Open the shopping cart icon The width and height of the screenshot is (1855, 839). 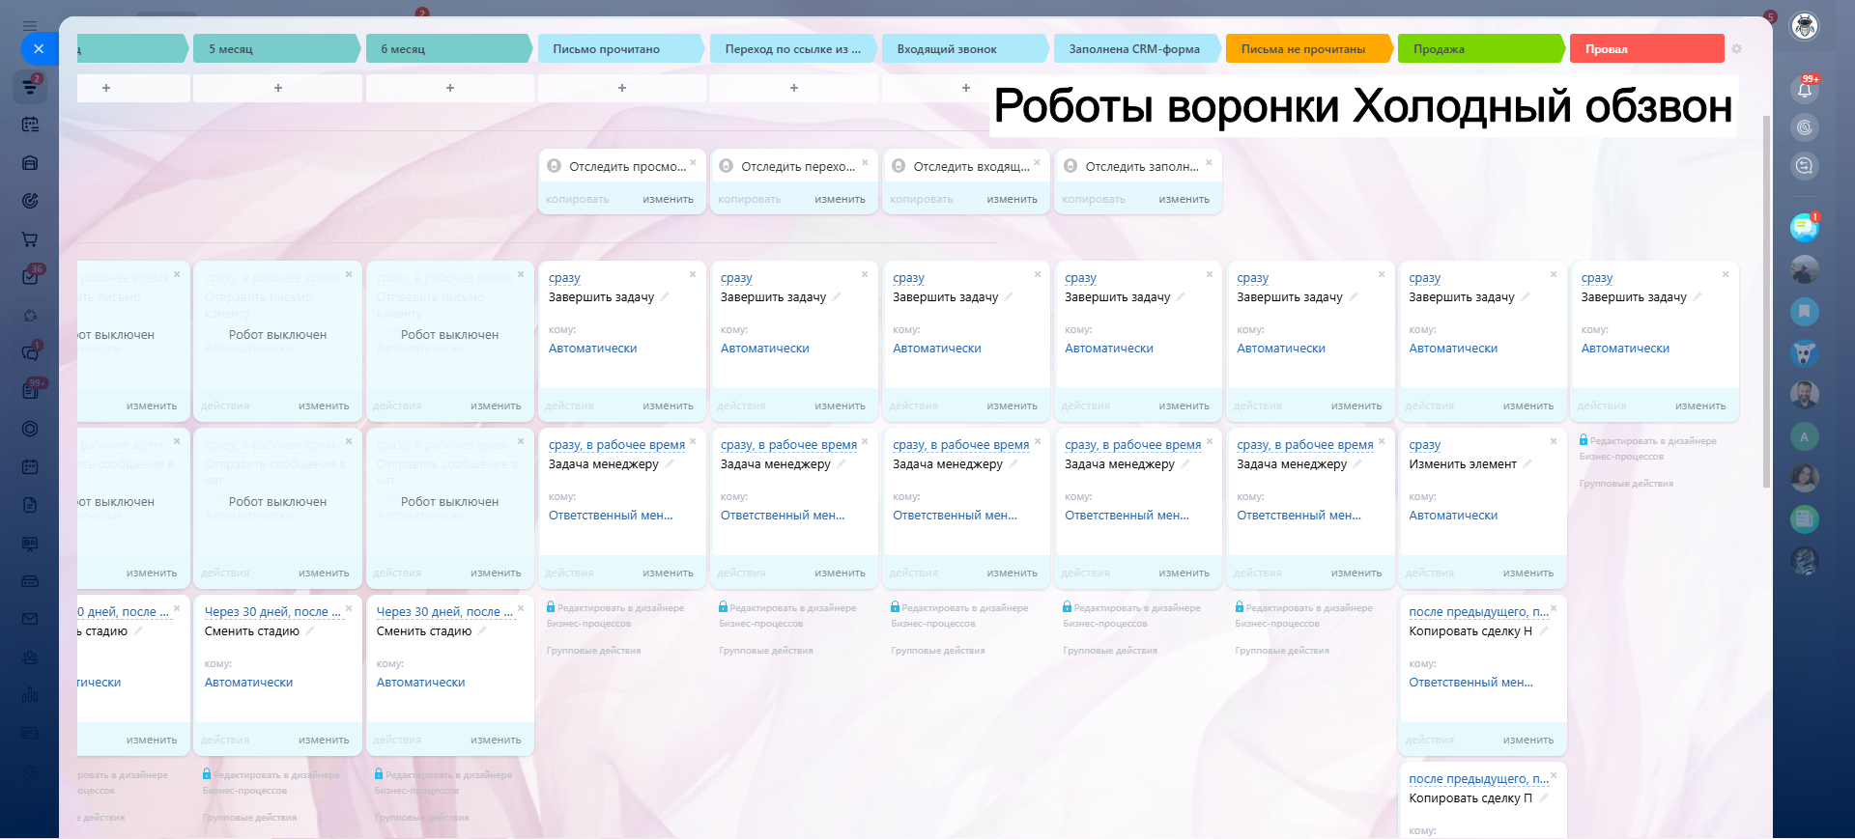point(30,239)
